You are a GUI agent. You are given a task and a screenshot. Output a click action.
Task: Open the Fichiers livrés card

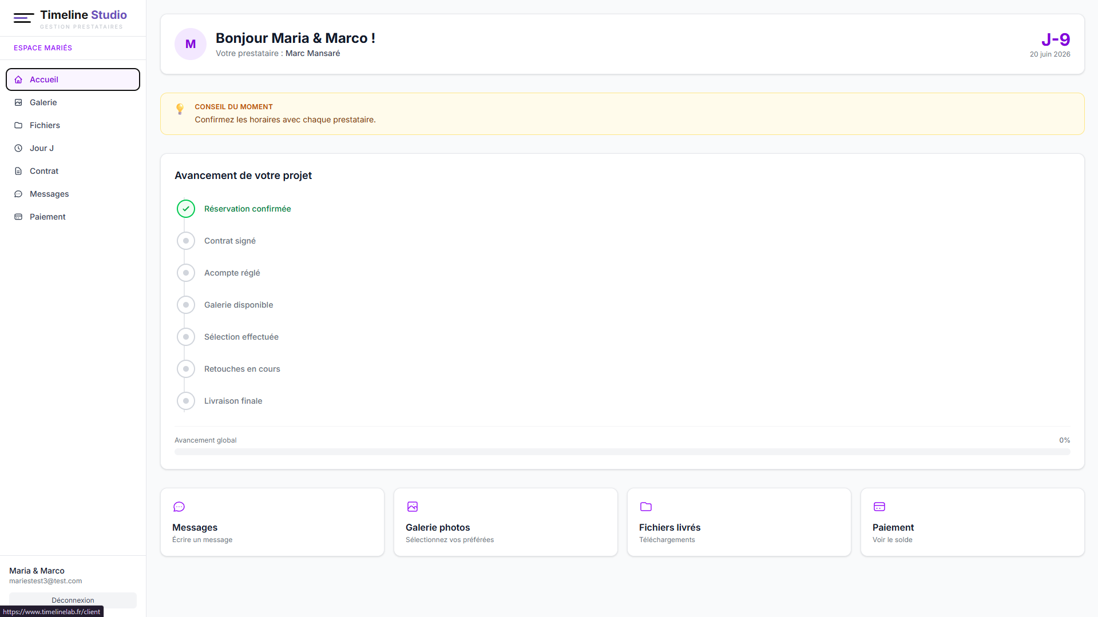point(739,522)
